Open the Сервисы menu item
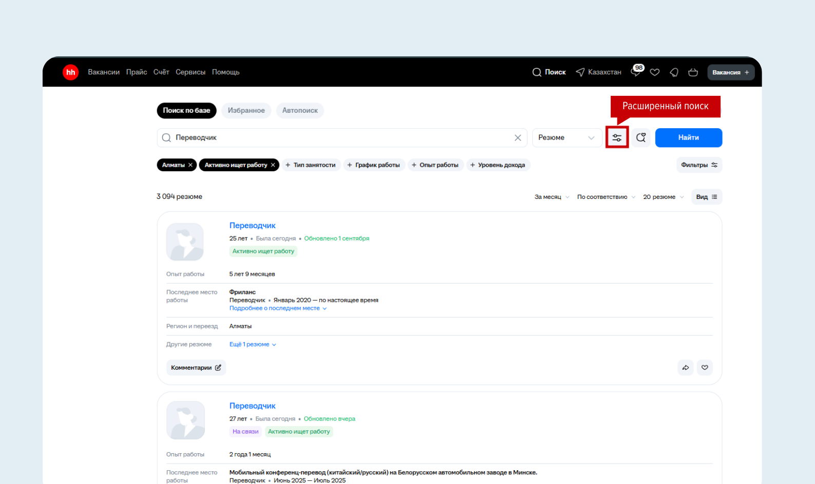Screen dimensions: 815x484 (190, 72)
